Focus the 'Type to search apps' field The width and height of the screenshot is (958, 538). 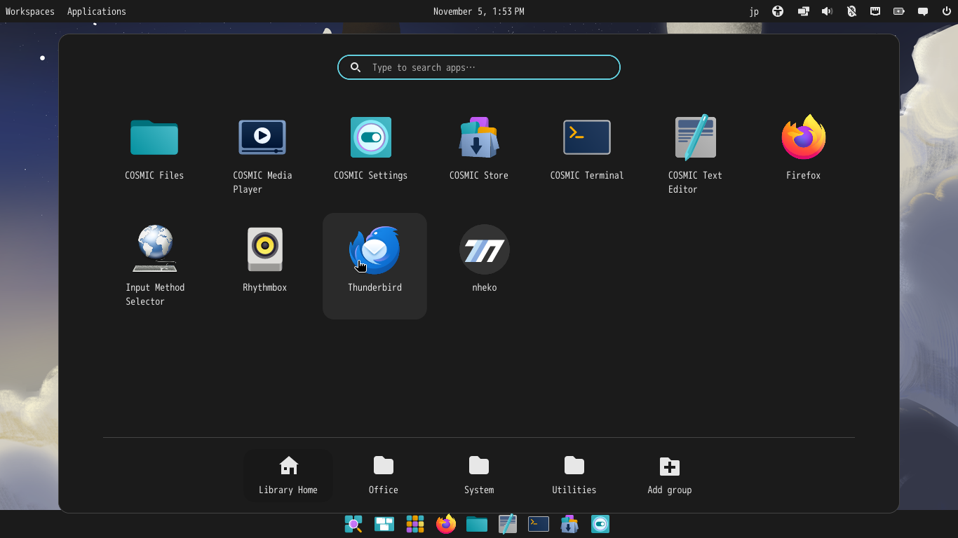tap(479, 67)
